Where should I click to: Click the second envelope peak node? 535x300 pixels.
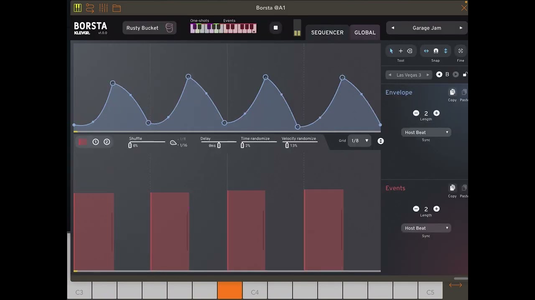pos(189,77)
